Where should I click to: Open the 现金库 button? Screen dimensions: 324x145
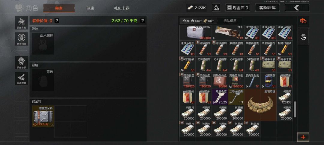238,8
